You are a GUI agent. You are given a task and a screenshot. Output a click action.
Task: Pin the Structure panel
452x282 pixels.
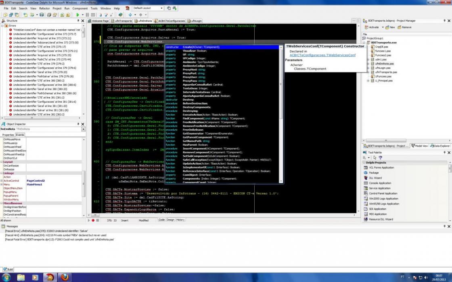[x=78, y=21]
